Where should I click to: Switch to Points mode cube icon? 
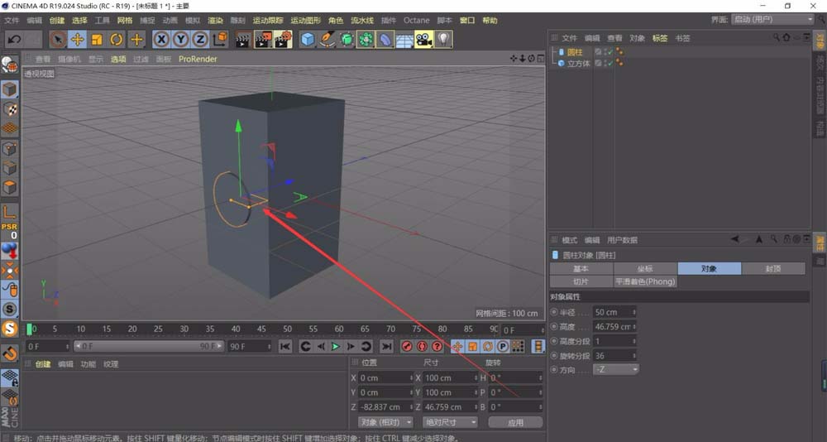click(9, 148)
